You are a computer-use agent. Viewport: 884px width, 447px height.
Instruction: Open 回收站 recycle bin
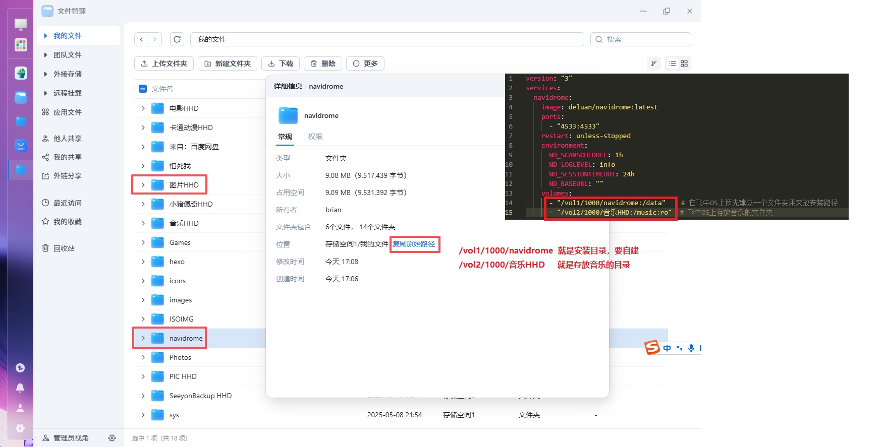[x=64, y=248]
